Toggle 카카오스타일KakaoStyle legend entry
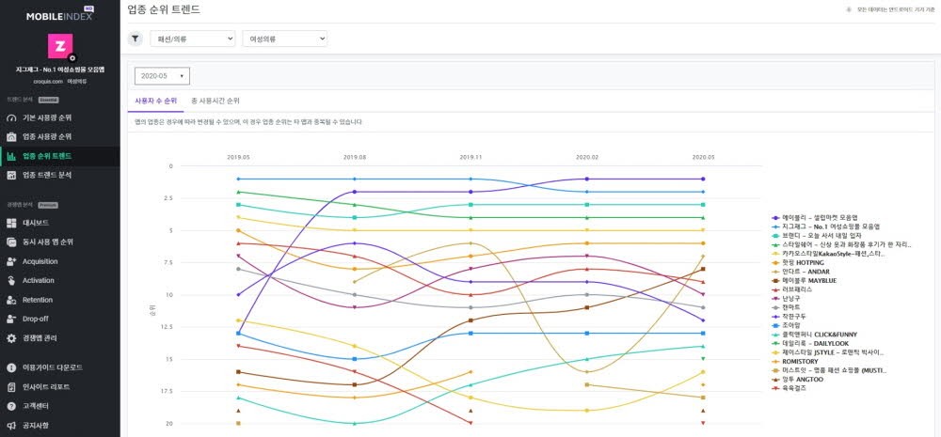This screenshot has height=437, width=941. pos(827,254)
